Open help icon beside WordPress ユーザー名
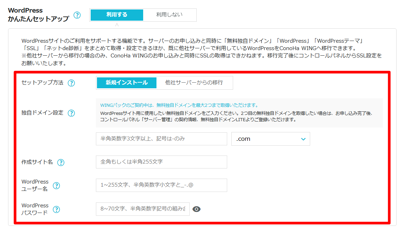Viewport: 405px width, 235px height. (56, 186)
